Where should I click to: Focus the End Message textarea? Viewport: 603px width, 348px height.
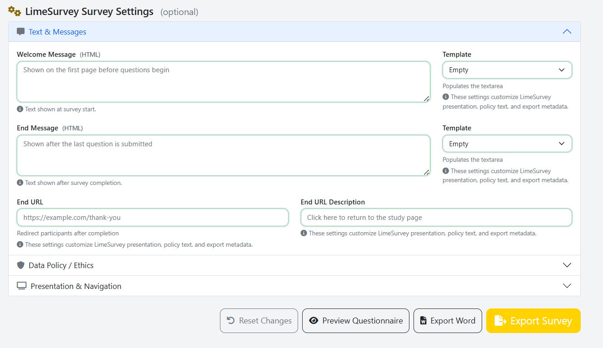click(224, 155)
